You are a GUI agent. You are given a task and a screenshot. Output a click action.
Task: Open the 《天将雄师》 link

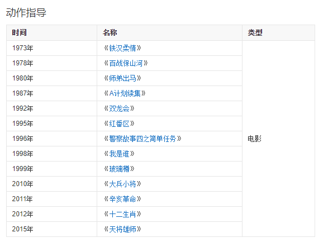(122, 229)
